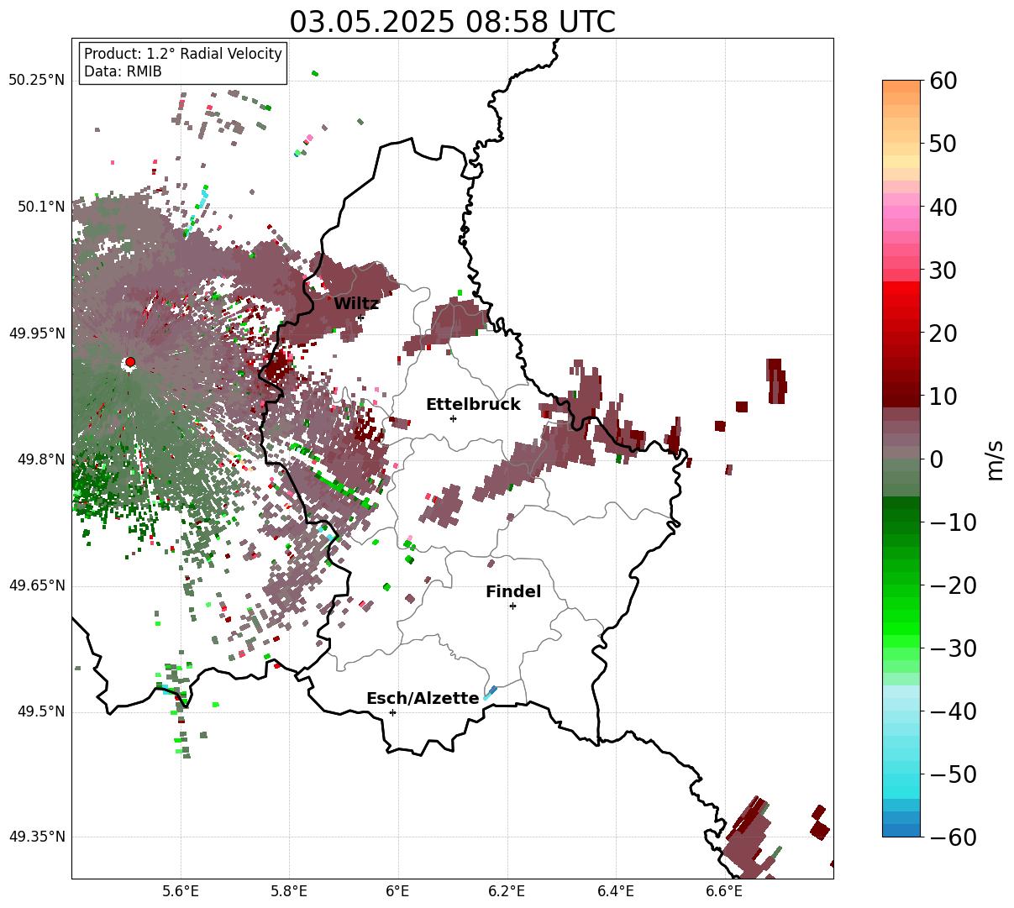The height and width of the screenshot is (908, 1014).
Task: Click the 49.65°N latitude label
Action: tap(36, 585)
